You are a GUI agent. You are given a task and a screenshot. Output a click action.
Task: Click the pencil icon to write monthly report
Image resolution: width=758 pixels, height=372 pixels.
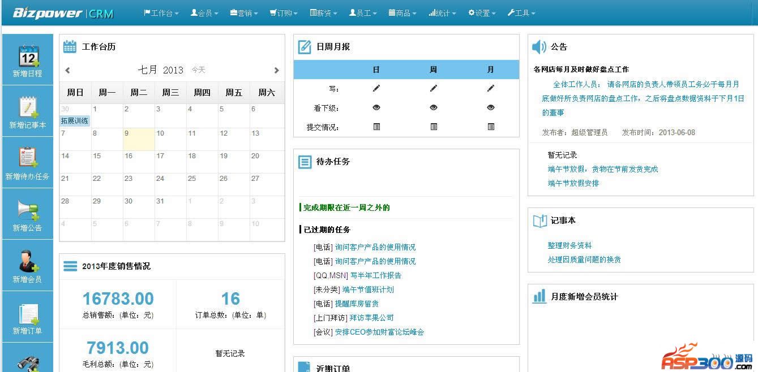[x=491, y=88]
